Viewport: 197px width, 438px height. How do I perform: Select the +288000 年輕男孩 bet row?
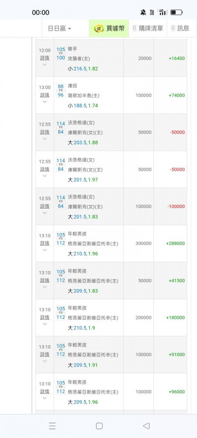111,244
